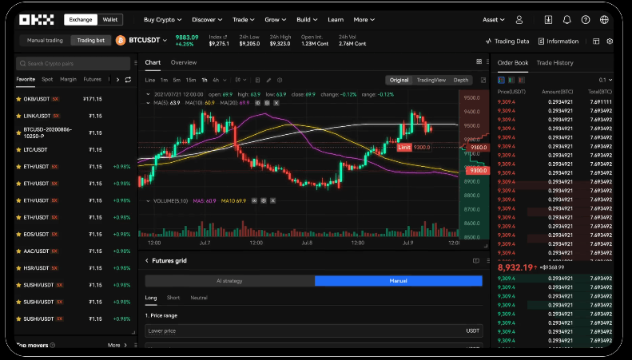This screenshot has height=360, width=632.
Task: Click the info icon beside Top movers
Action: point(53,345)
